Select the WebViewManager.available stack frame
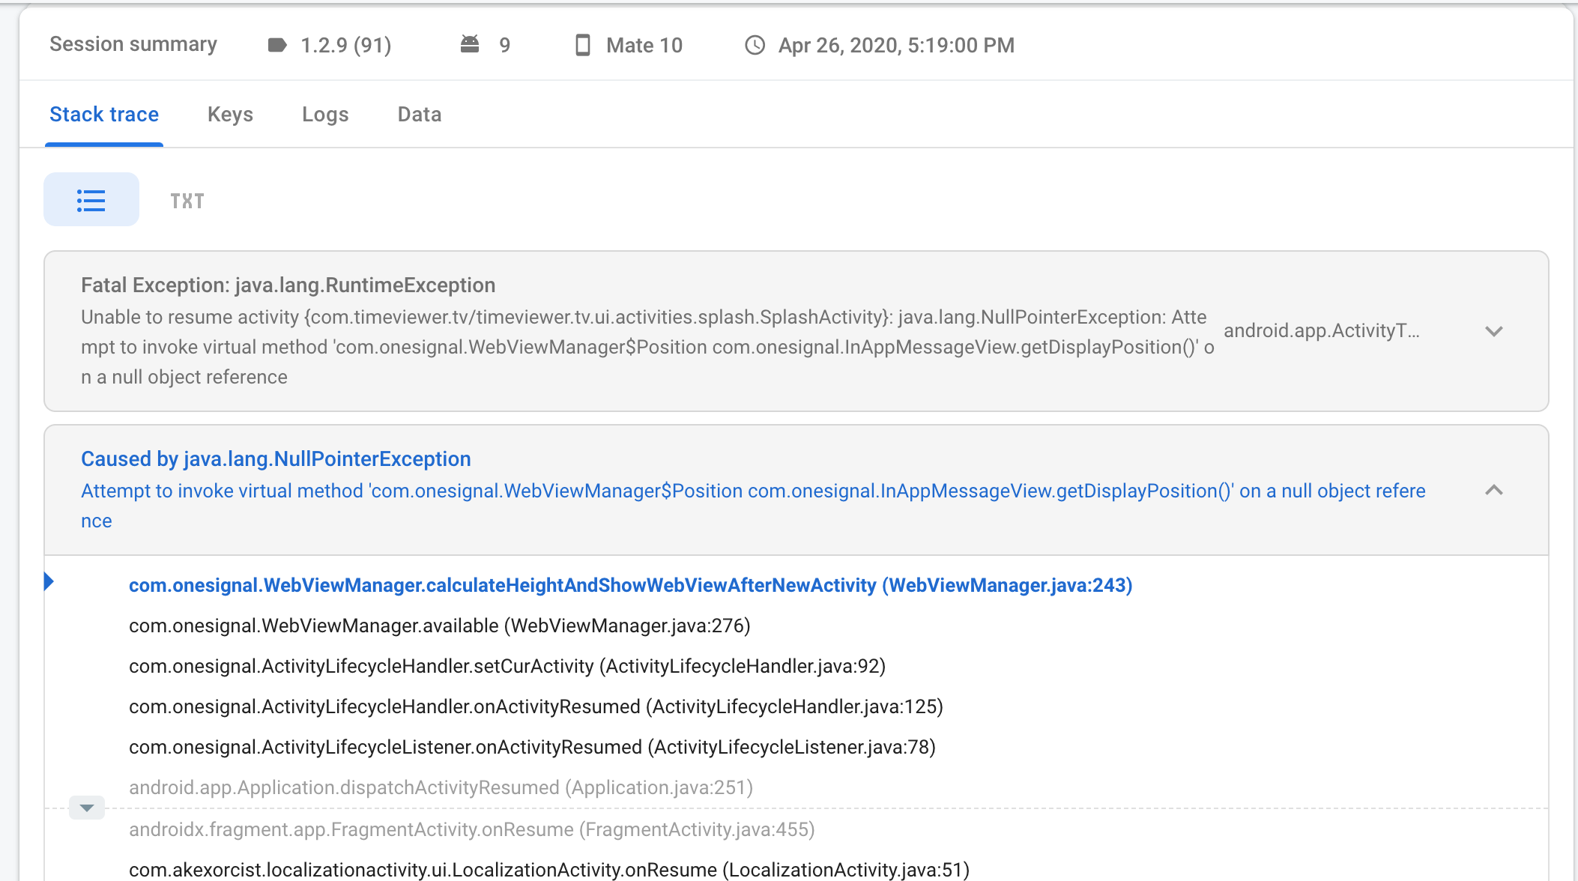The image size is (1578, 881). pos(440,626)
